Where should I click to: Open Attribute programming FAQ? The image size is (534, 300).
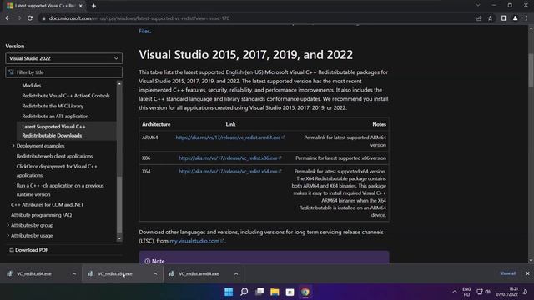coord(41,215)
